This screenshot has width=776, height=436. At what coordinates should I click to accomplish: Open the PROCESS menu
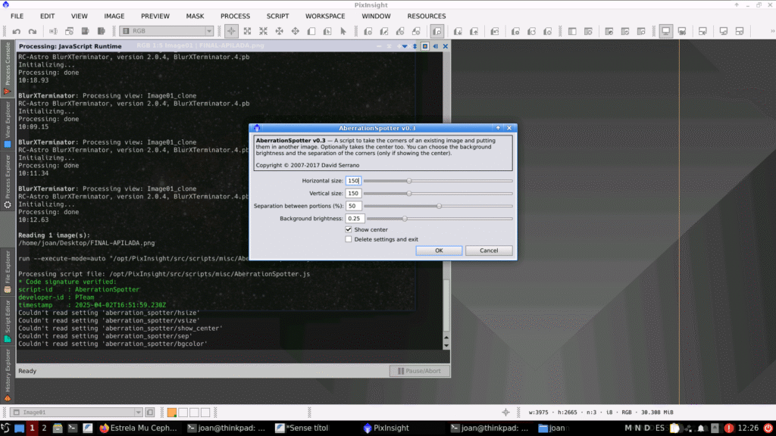tap(235, 16)
